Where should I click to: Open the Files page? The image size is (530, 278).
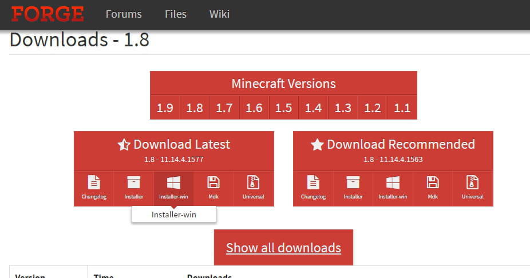176,14
